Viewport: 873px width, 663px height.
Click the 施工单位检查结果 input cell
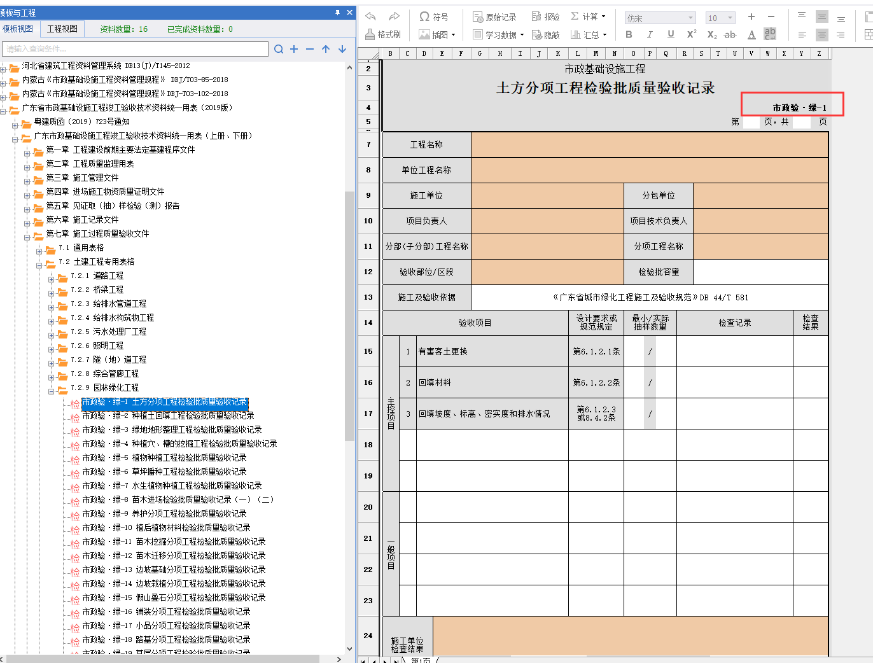631,636
